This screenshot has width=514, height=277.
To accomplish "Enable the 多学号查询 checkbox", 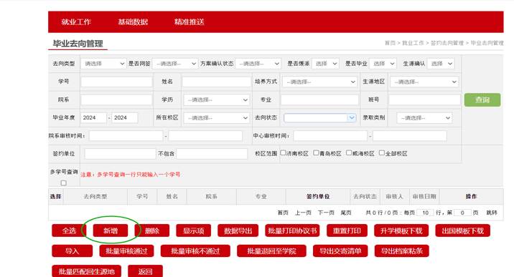I will [64, 183].
